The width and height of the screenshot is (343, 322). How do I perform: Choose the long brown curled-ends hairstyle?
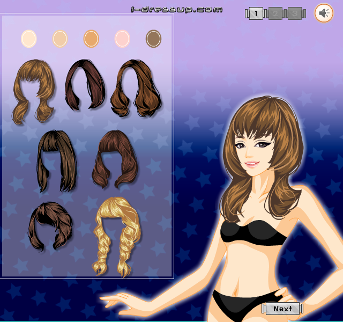point(136,88)
